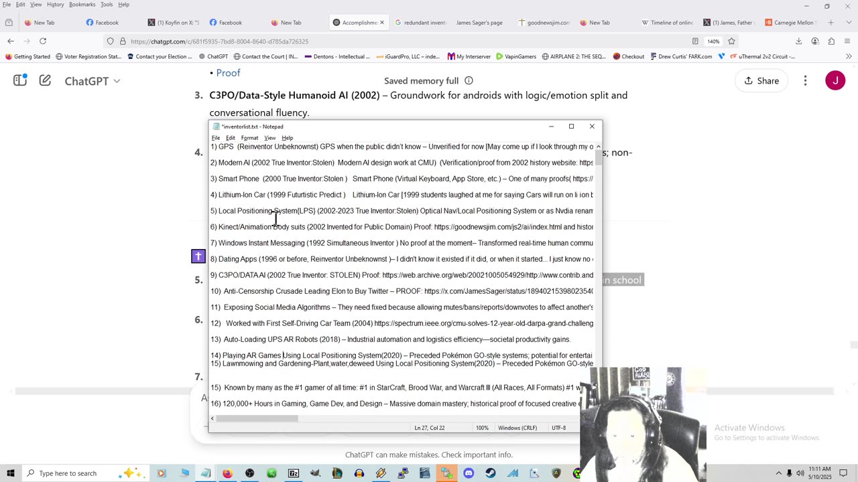Open 7-Zip from the taskbar
The height and width of the screenshot is (482, 858).
[294, 473]
